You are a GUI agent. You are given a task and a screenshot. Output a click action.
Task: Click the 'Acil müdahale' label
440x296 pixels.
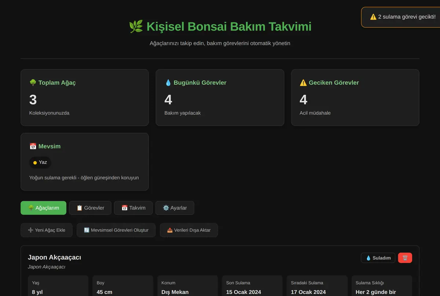(315, 113)
